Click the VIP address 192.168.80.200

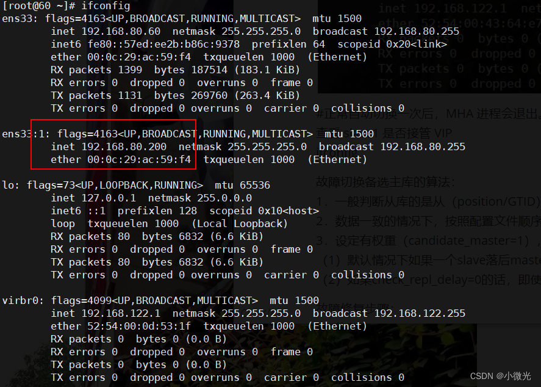[x=124, y=146]
